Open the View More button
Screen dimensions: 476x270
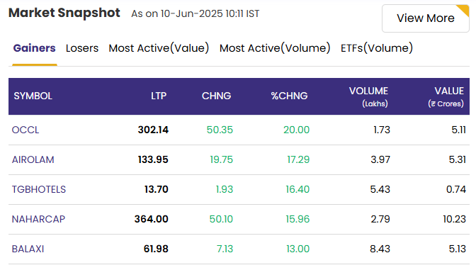[425, 18]
